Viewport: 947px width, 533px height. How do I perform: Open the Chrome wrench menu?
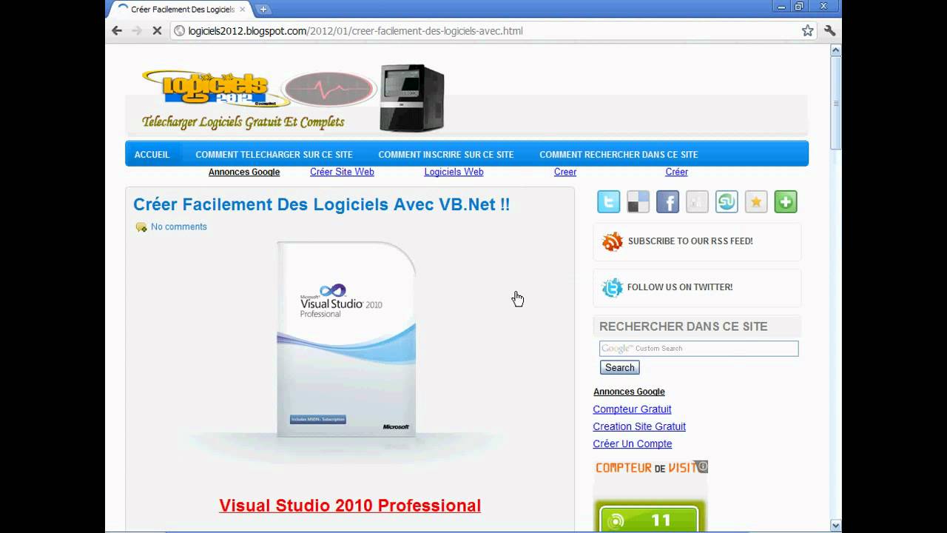pyautogui.click(x=830, y=30)
